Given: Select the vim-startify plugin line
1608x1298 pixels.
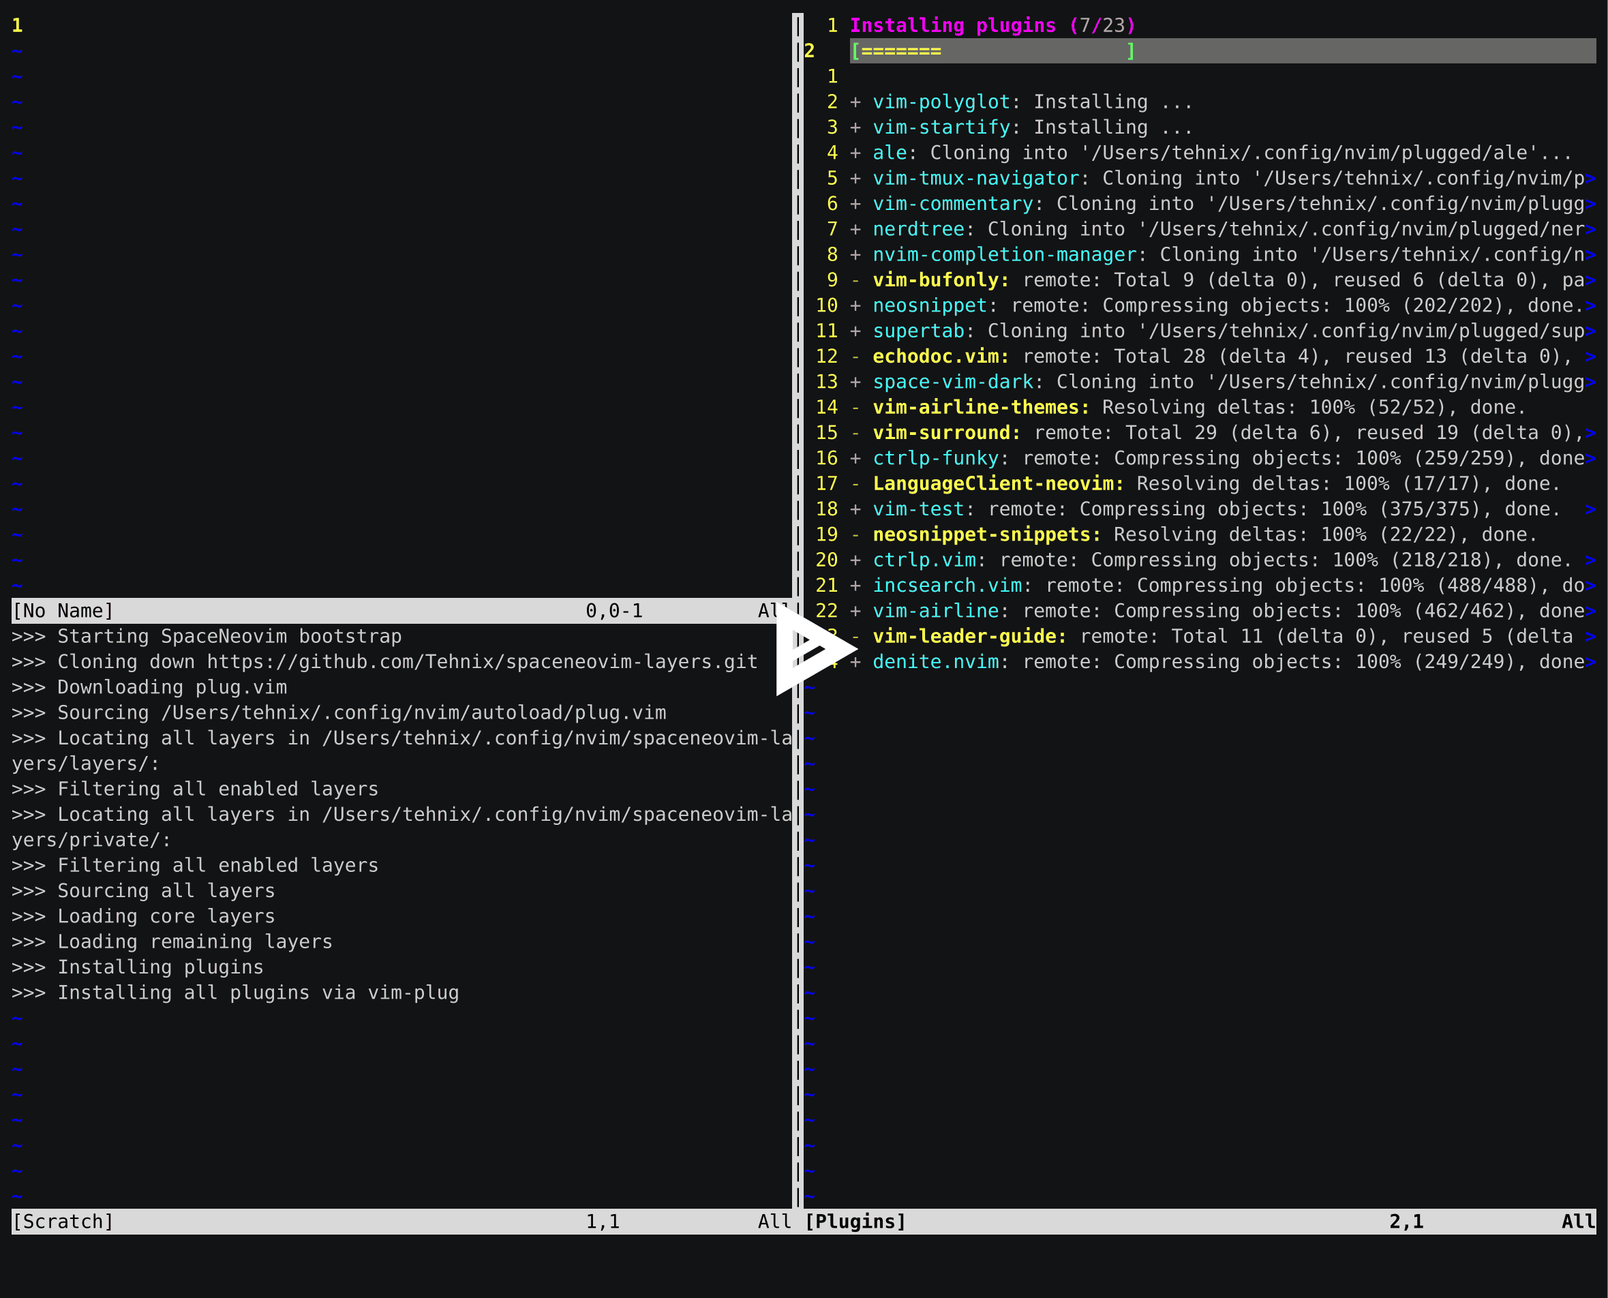Looking at the screenshot, I should (x=1021, y=127).
